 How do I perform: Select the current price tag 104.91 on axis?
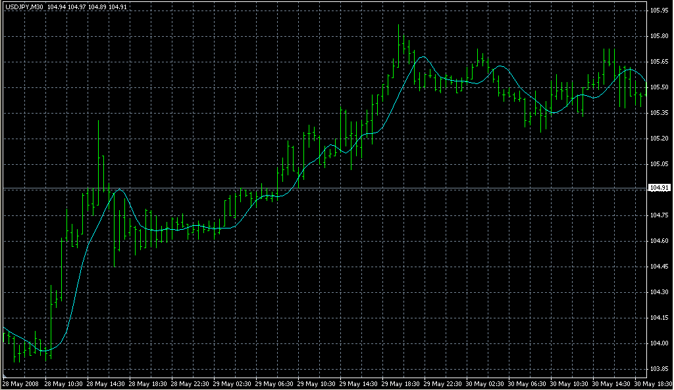tap(659, 188)
